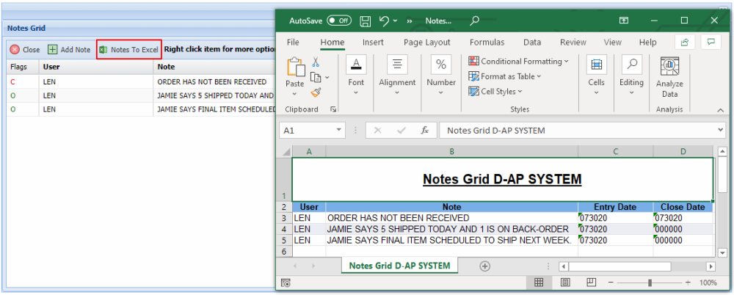The image size is (734, 295).
Task: Click the Copy icon in Clipboard group
Action: point(316,77)
